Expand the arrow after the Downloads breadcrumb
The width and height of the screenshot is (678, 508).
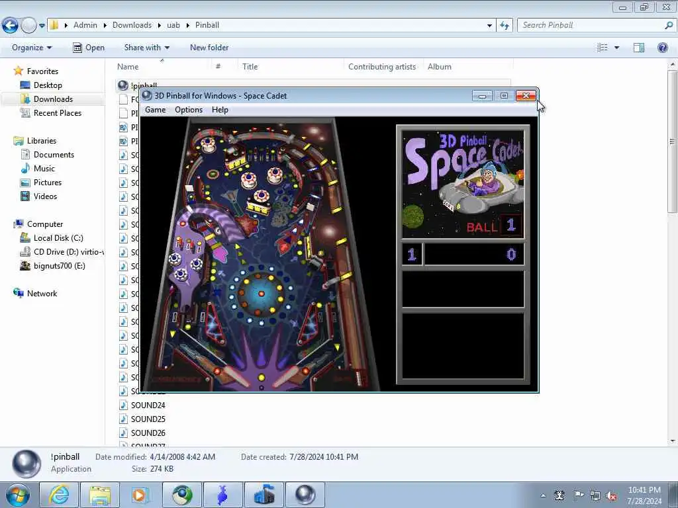tap(160, 26)
